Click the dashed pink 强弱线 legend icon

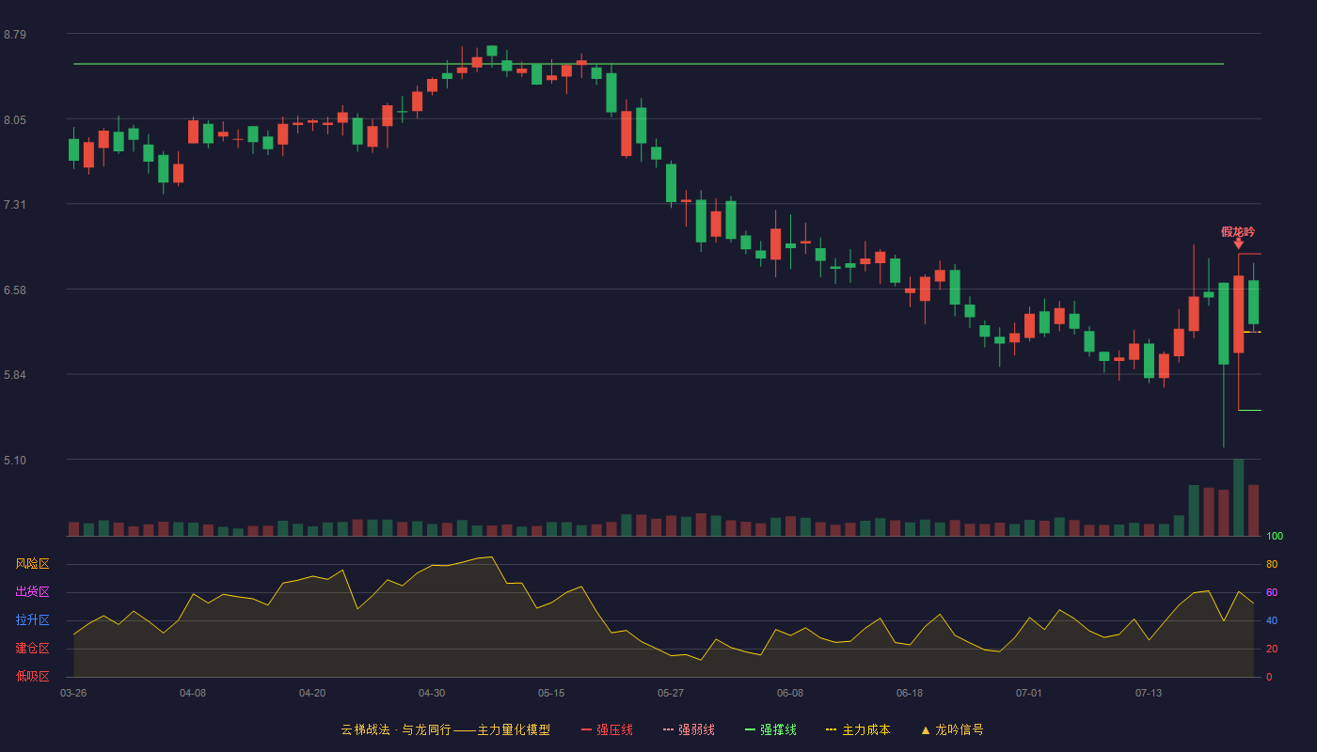click(x=668, y=729)
